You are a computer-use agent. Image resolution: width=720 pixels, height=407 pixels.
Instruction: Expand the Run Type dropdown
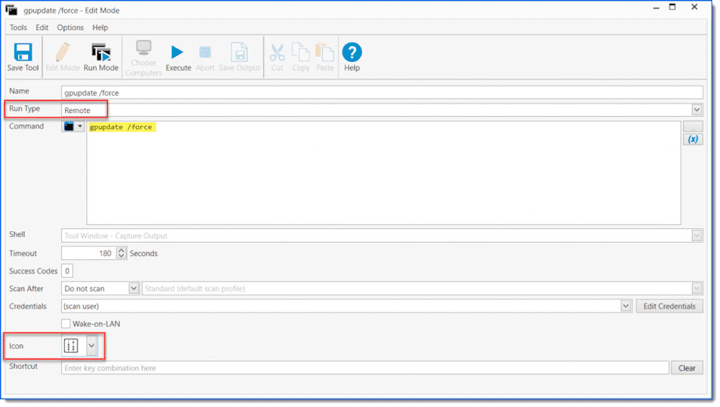coord(696,109)
